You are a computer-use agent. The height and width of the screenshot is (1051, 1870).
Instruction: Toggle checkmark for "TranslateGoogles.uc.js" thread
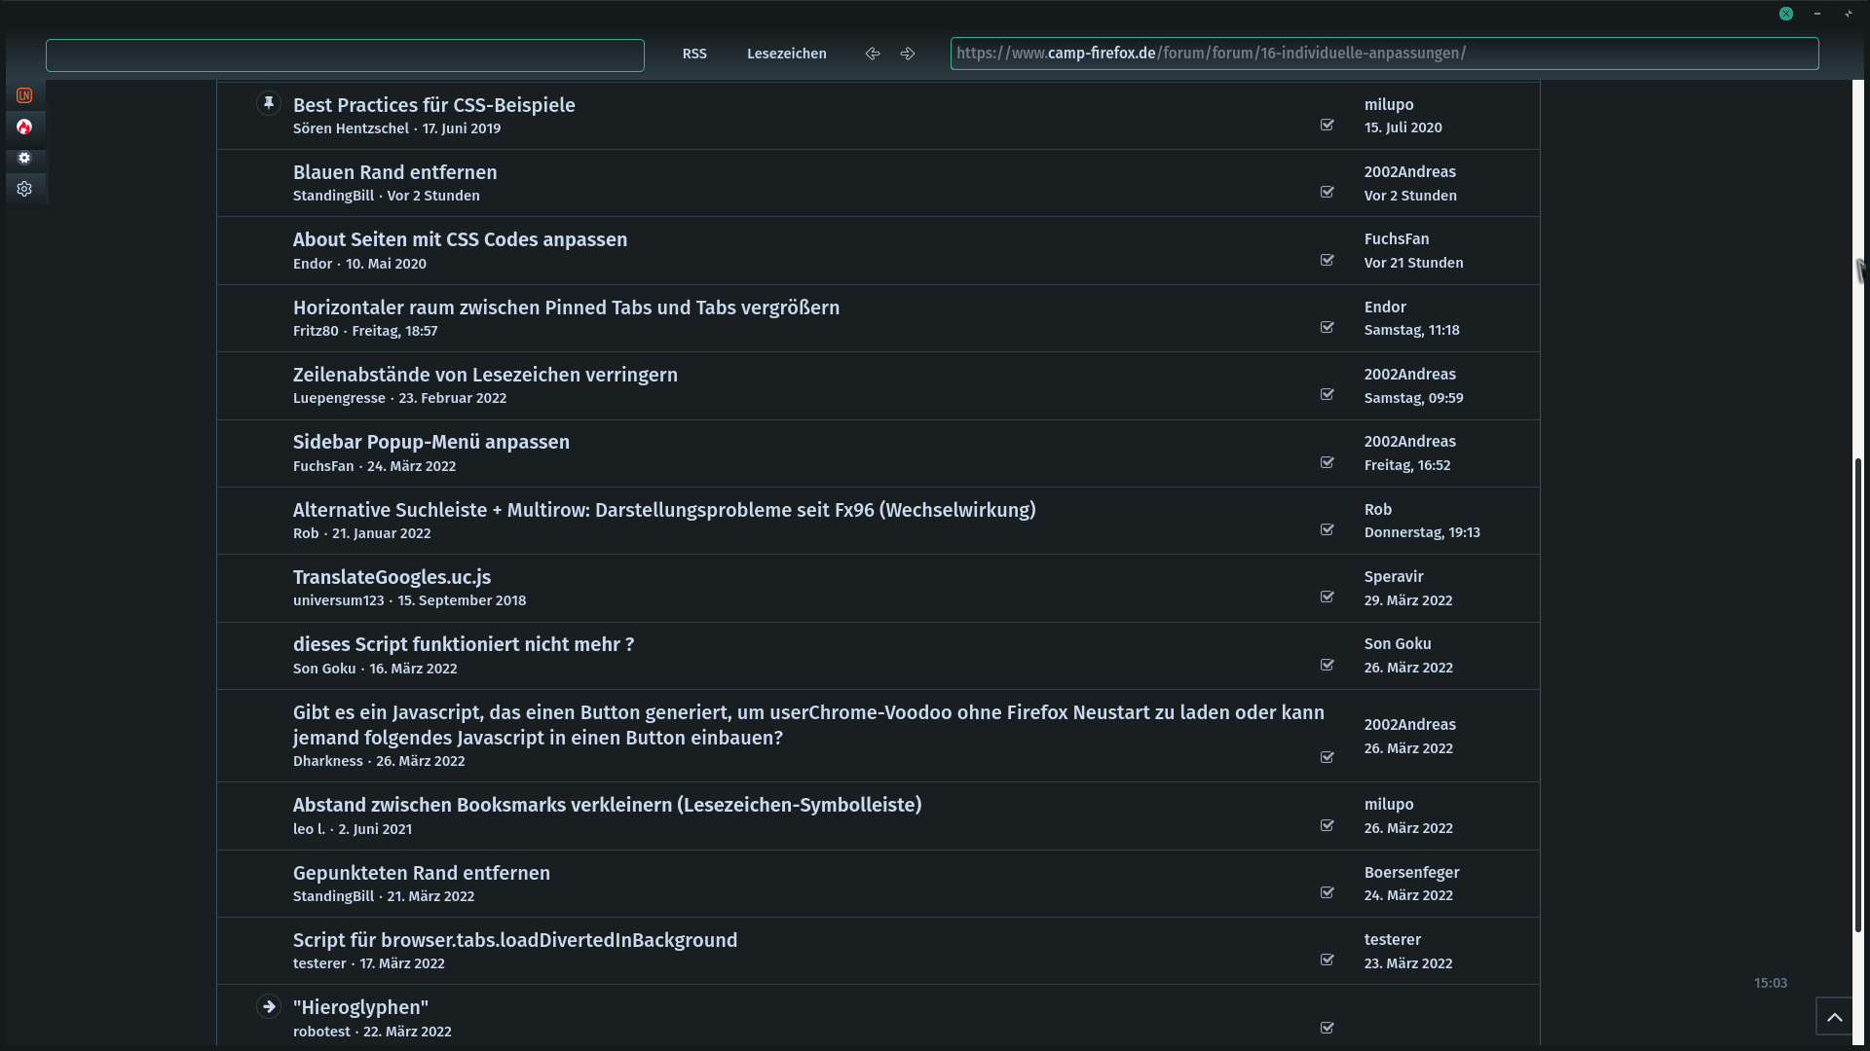1327,597
